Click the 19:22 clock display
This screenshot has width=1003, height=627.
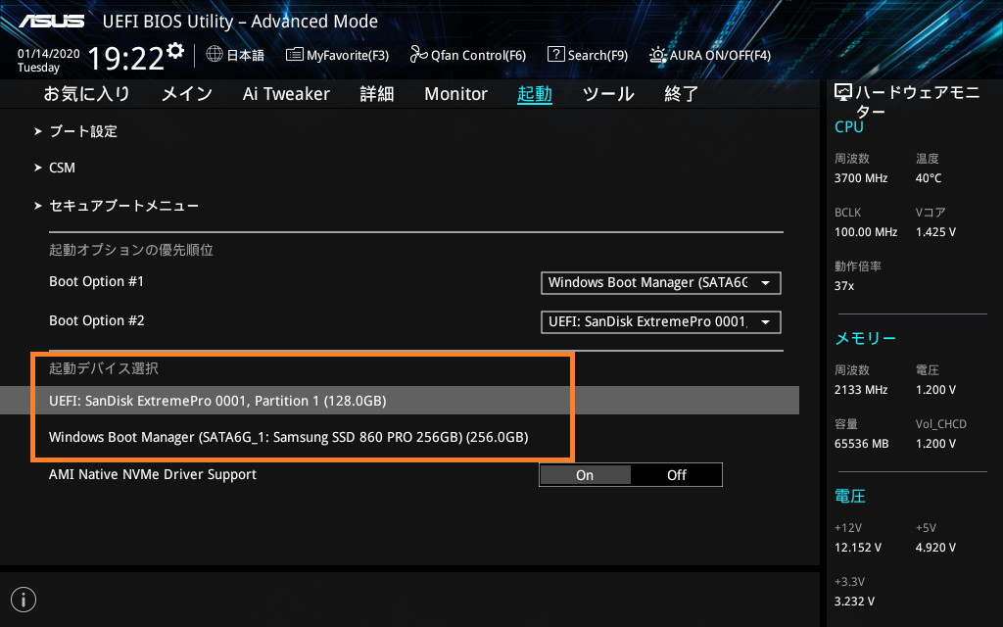point(126,58)
